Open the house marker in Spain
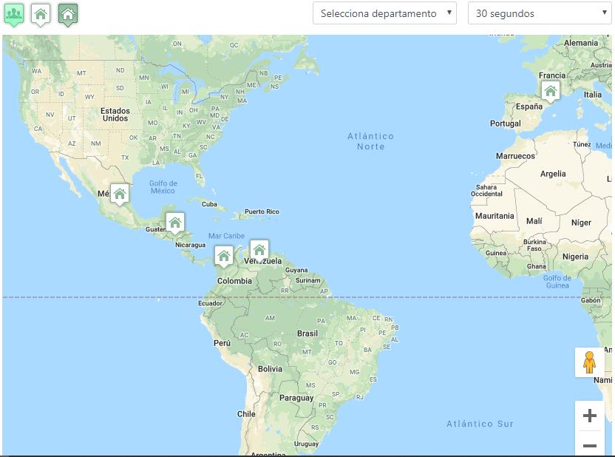The width and height of the screenshot is (615, 457). [x=550, y=90]
